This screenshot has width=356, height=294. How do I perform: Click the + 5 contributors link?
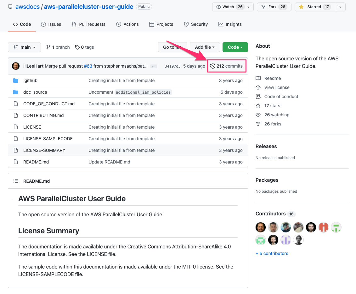272,253
